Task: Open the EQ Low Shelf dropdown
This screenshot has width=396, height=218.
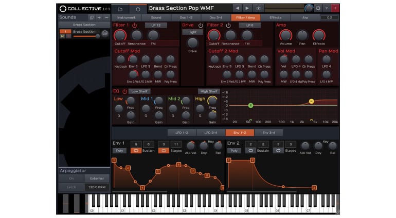Action: click(x=139, y=91)
